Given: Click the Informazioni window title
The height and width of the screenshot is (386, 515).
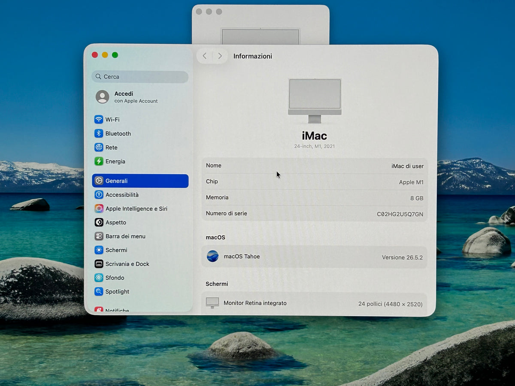Looking at the screenshot, I should tap(253, 56).
